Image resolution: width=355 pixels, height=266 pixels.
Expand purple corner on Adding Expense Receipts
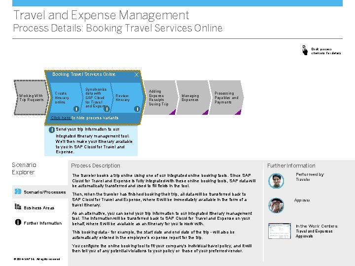point(173,112)
